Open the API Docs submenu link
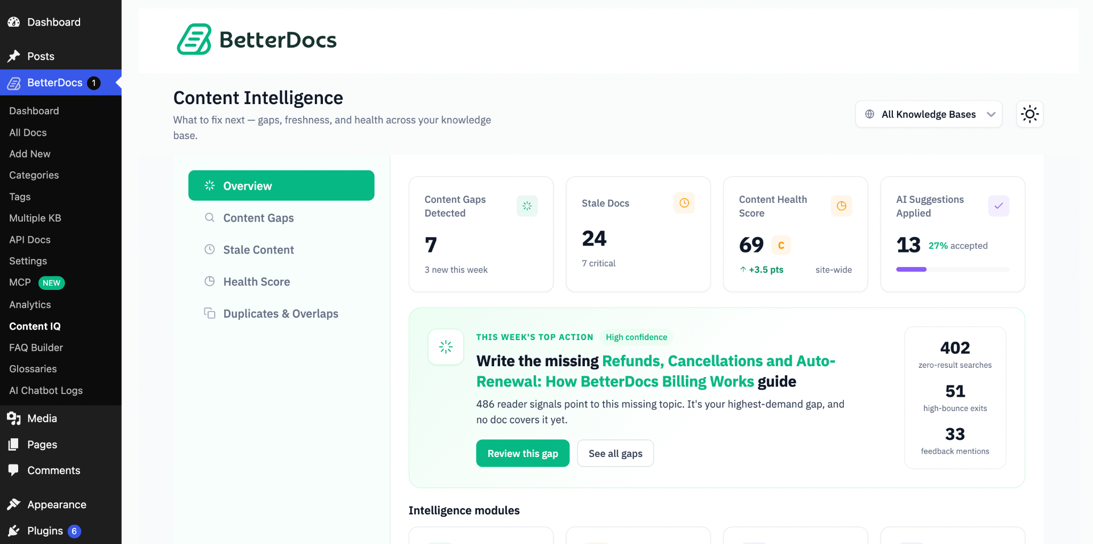 [x=30, y=240]
